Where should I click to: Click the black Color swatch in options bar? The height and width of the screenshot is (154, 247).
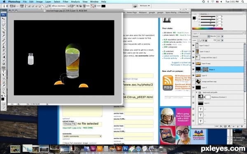pos(103,6)
